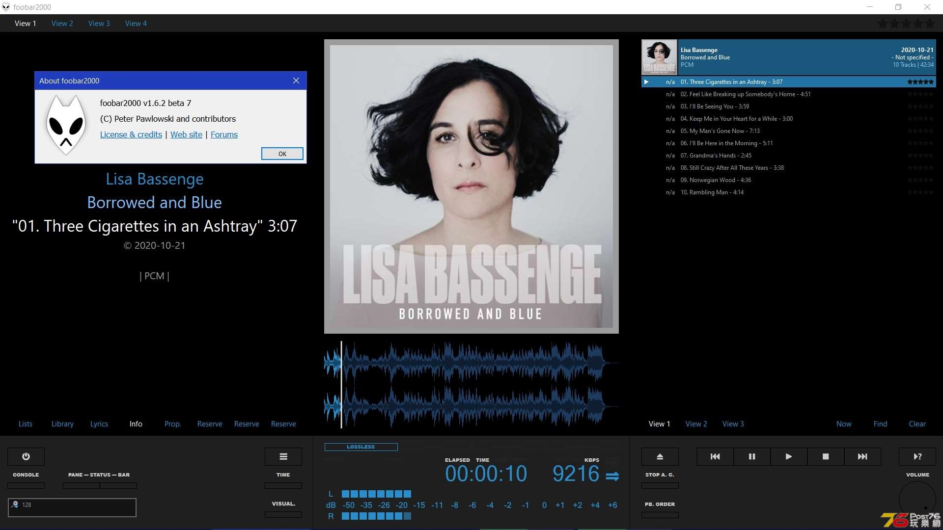943x530 pixels.
Task: Close the About foobar2000 dialog
Action: click(296, 80)
